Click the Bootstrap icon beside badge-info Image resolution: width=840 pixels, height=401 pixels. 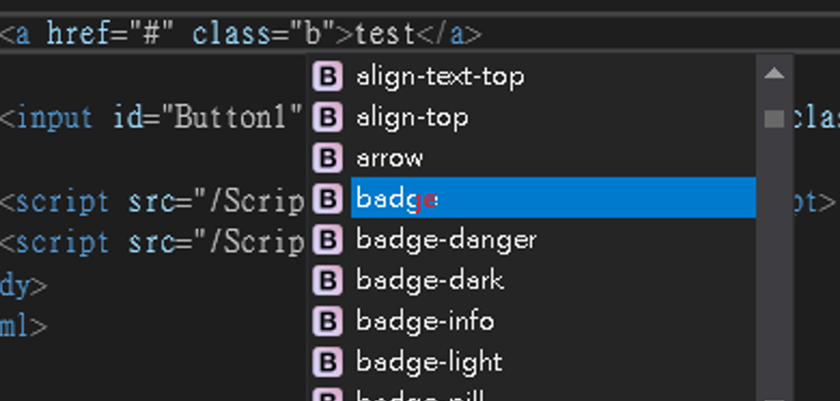click(327, 321)
